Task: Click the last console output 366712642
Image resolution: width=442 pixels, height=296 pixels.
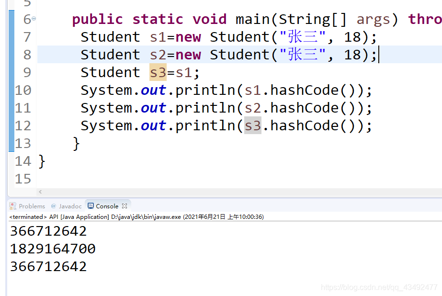Action: (48, 267)
